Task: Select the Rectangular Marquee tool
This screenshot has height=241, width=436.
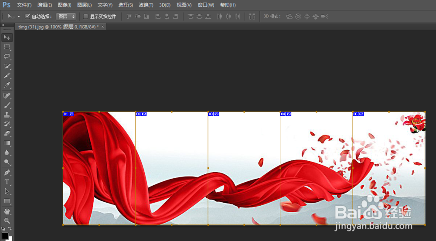Action: 7,47
